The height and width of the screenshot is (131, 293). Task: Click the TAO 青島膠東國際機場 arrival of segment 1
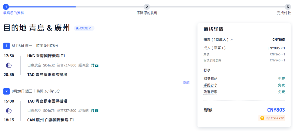(47, 75)
